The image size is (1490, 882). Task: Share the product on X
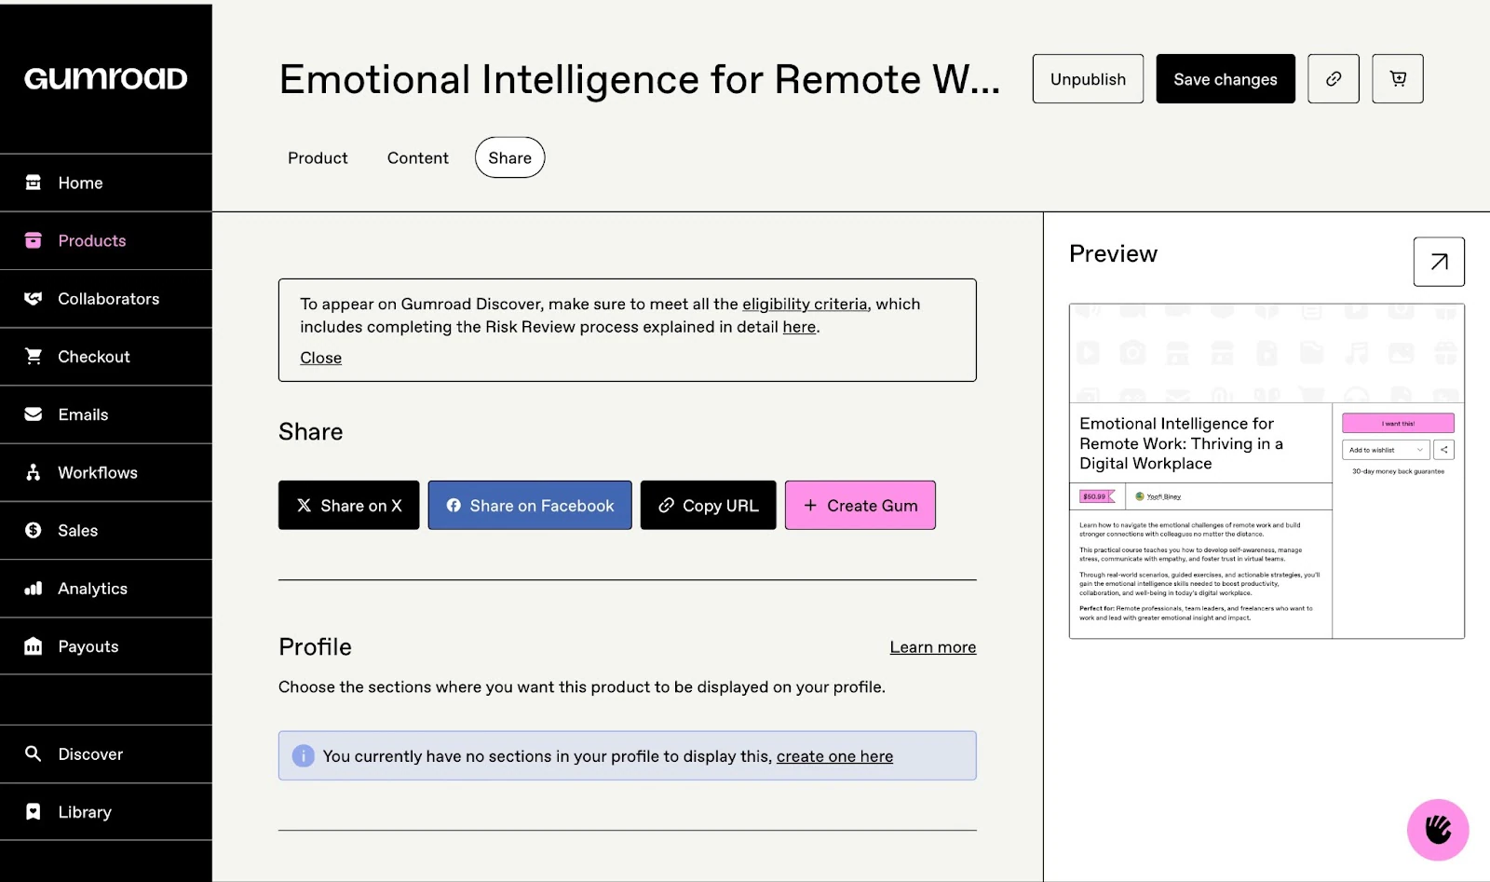tap(349, 505)
